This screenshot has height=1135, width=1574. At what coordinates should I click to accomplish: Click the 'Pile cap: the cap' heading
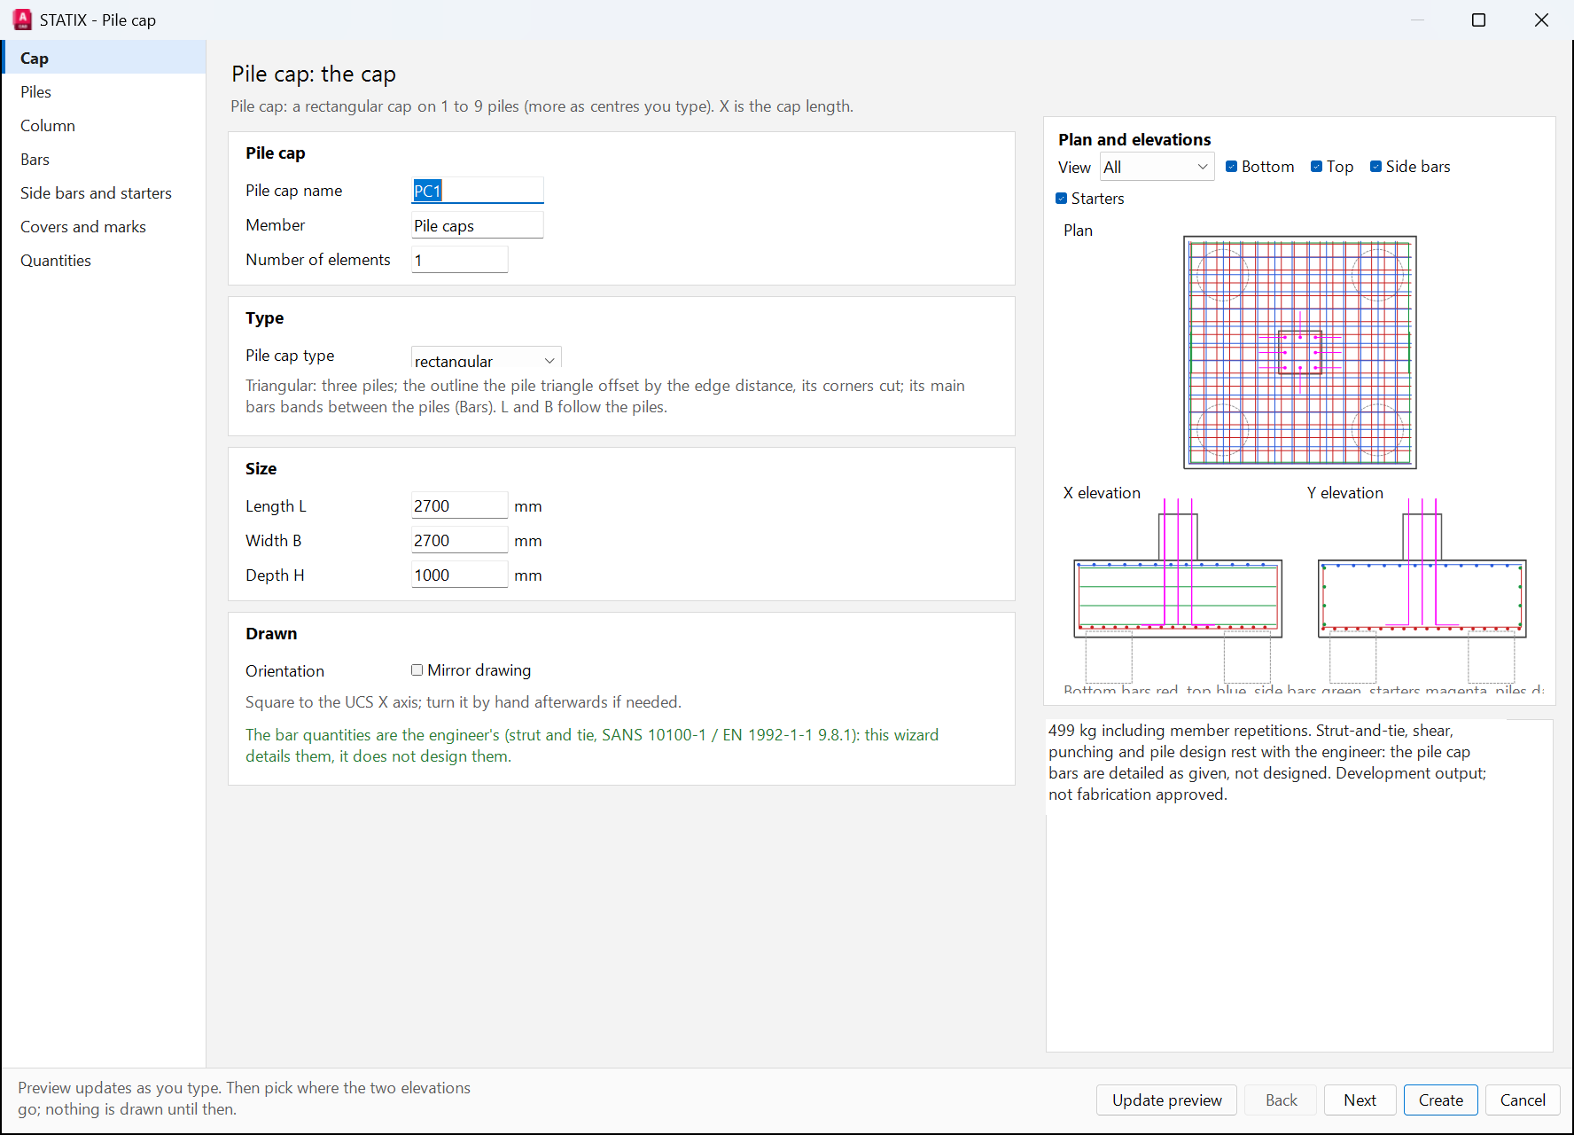(x=314, y=74)
